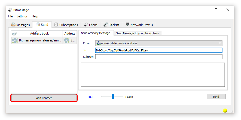The width and height of the screenshot is (241, 120).
Task: Select Send Message to your Subscribers tab
Action: [137, 33]
